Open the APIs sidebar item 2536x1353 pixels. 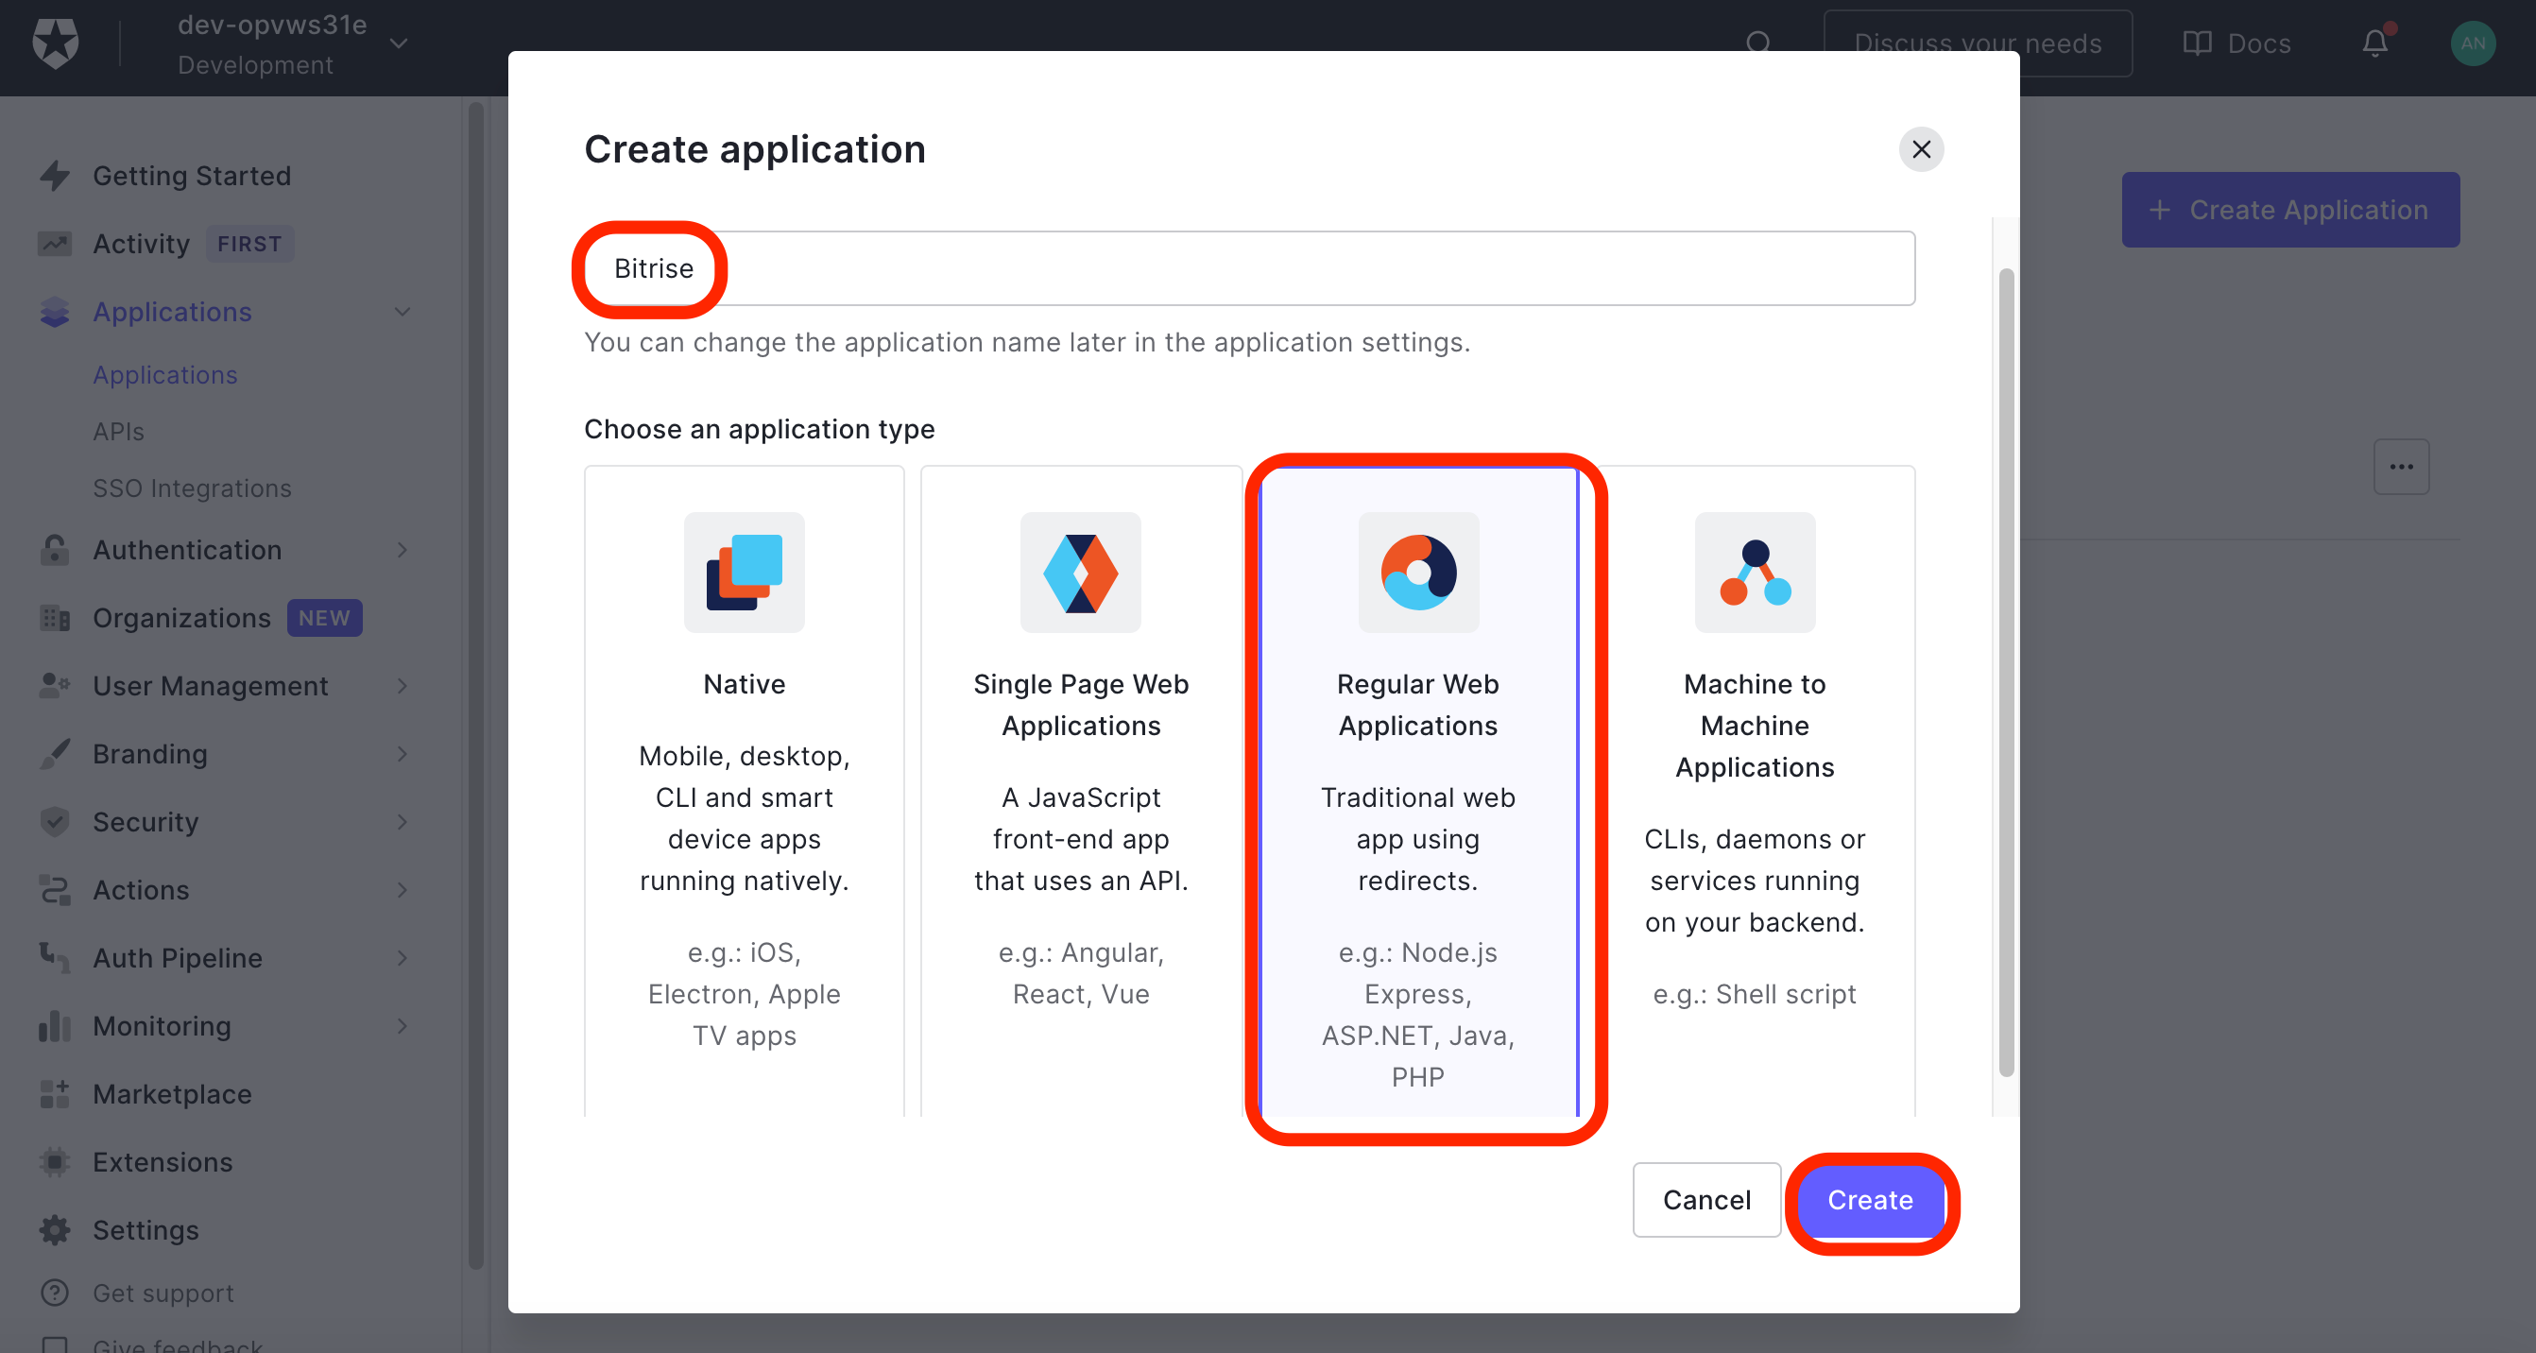tap(118, 431)
